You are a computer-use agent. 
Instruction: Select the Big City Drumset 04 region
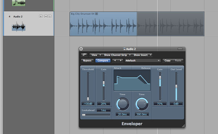click(x=137, y=24)
